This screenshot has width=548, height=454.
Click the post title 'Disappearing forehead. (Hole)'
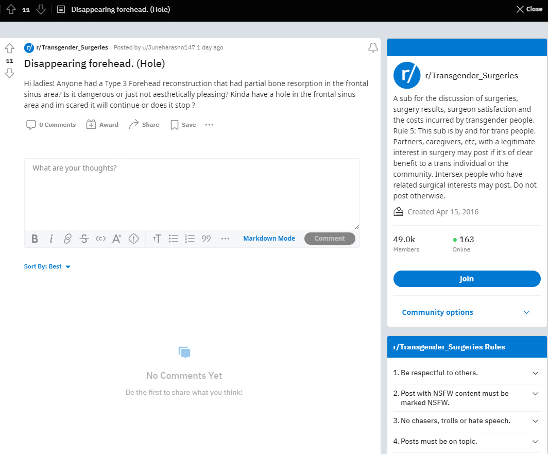click(x=94, y=64)
